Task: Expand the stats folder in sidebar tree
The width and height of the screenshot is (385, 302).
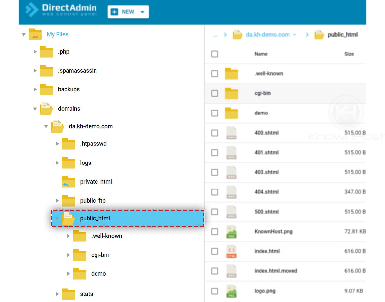Action: coord(57,294)
